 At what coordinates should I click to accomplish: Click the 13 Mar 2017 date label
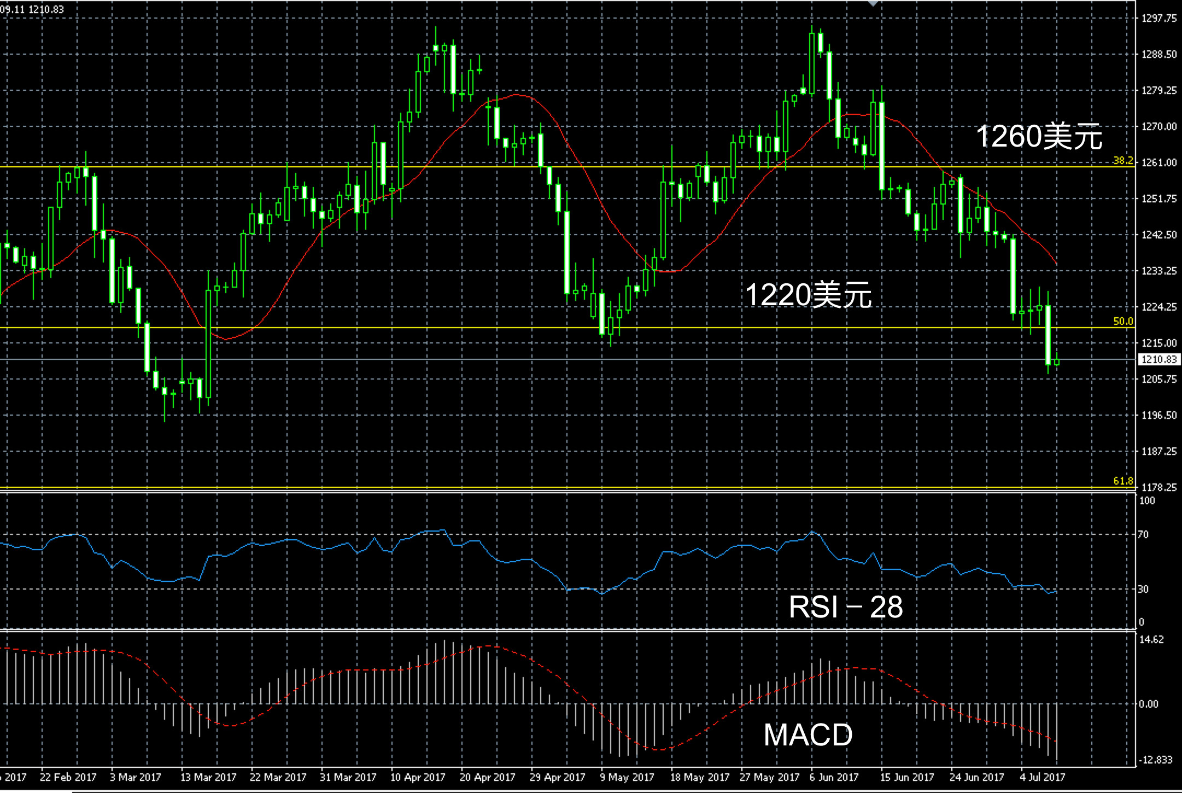pos(208,777)
